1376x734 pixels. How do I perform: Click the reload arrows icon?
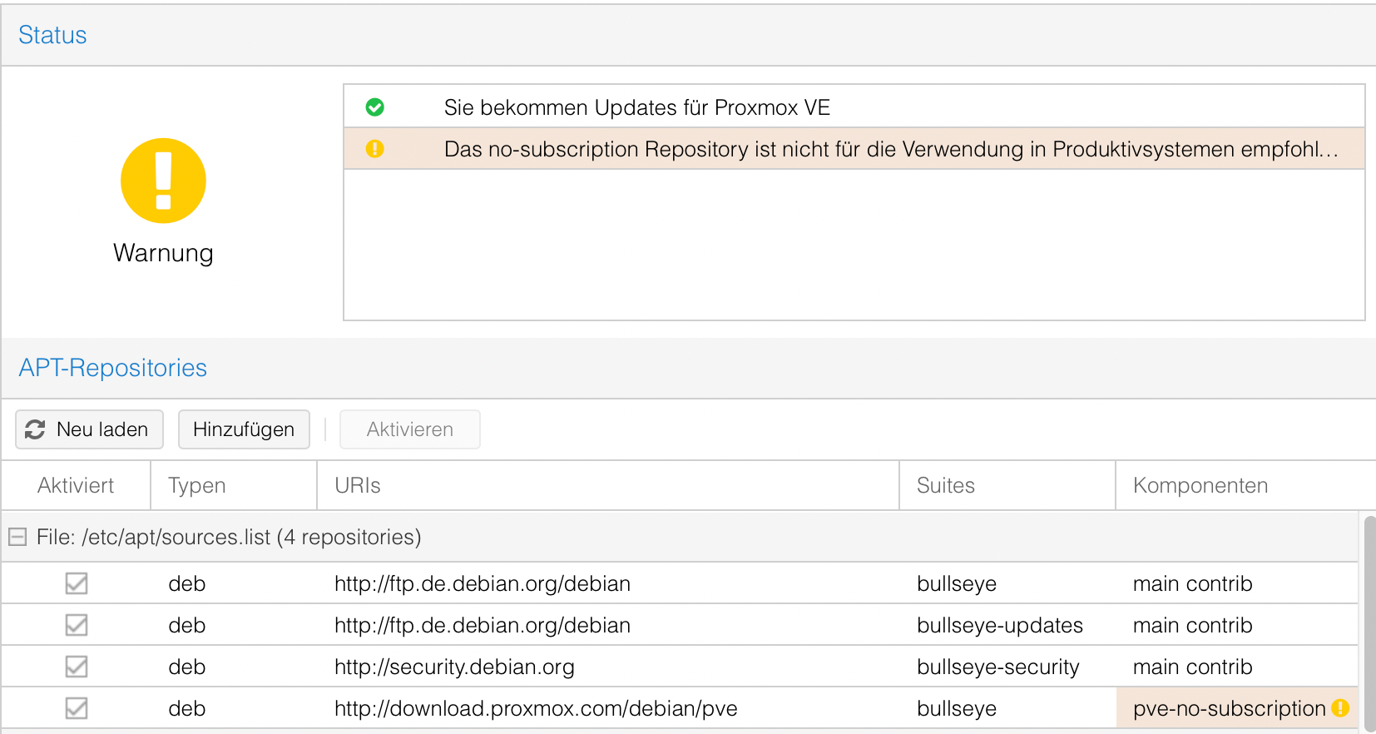[35, 429]
